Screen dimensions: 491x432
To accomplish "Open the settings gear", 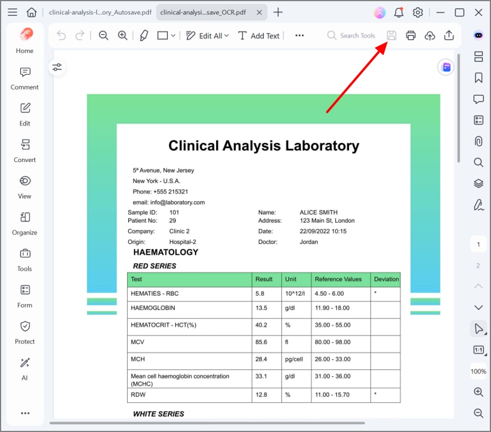I will pos(418,13).
